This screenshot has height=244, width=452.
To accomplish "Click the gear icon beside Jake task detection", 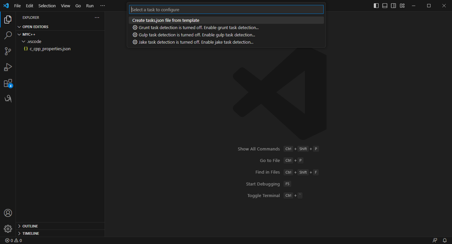I will pyautogui.click(x=135, y=42).
